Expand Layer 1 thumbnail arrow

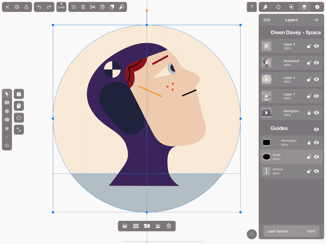pos(267,96)
